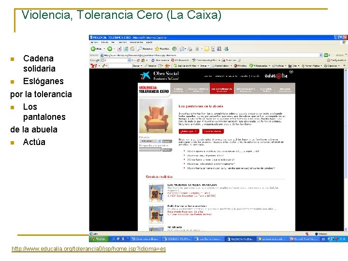This screenshot has width=348, height=261.
Task: Click the Google toolbar logo
Action: tap(95, 60)
